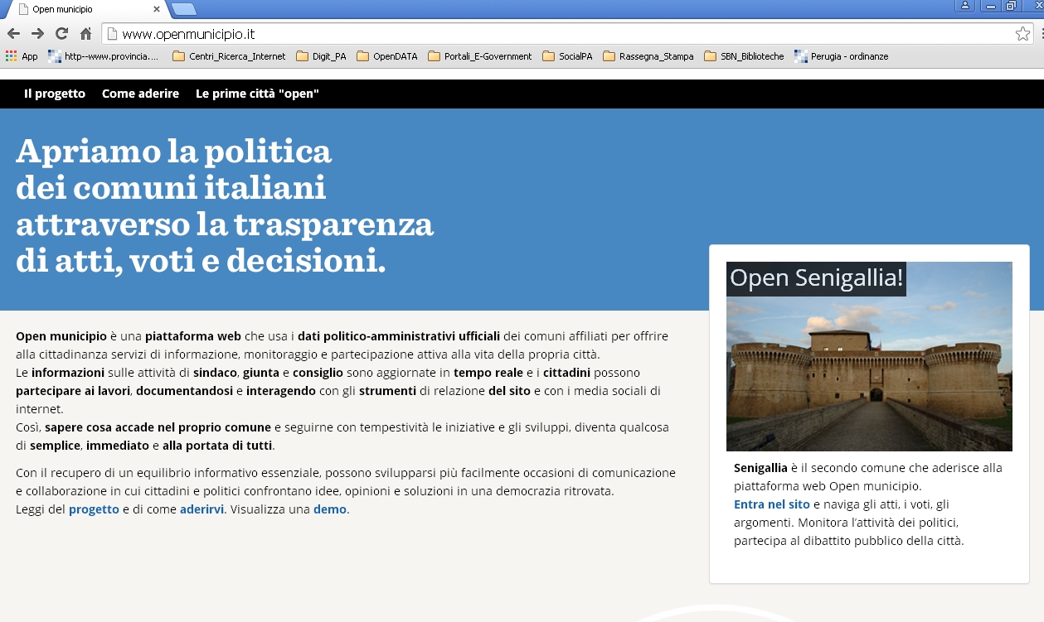Click the browser back arrow

(13, 34)
